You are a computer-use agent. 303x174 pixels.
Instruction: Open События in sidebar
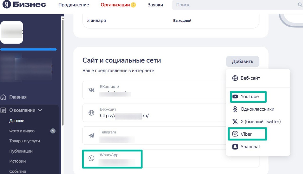pyautogui.click(x=18, y=171)
